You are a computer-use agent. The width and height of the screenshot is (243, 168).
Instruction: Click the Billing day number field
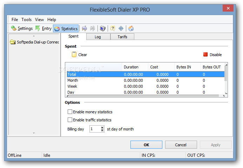pyautogui.click(x=95, y=129)
